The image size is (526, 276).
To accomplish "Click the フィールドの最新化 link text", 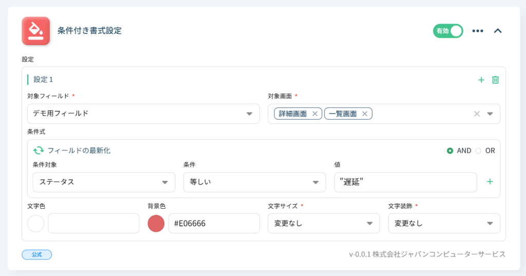I will (79, 150).
